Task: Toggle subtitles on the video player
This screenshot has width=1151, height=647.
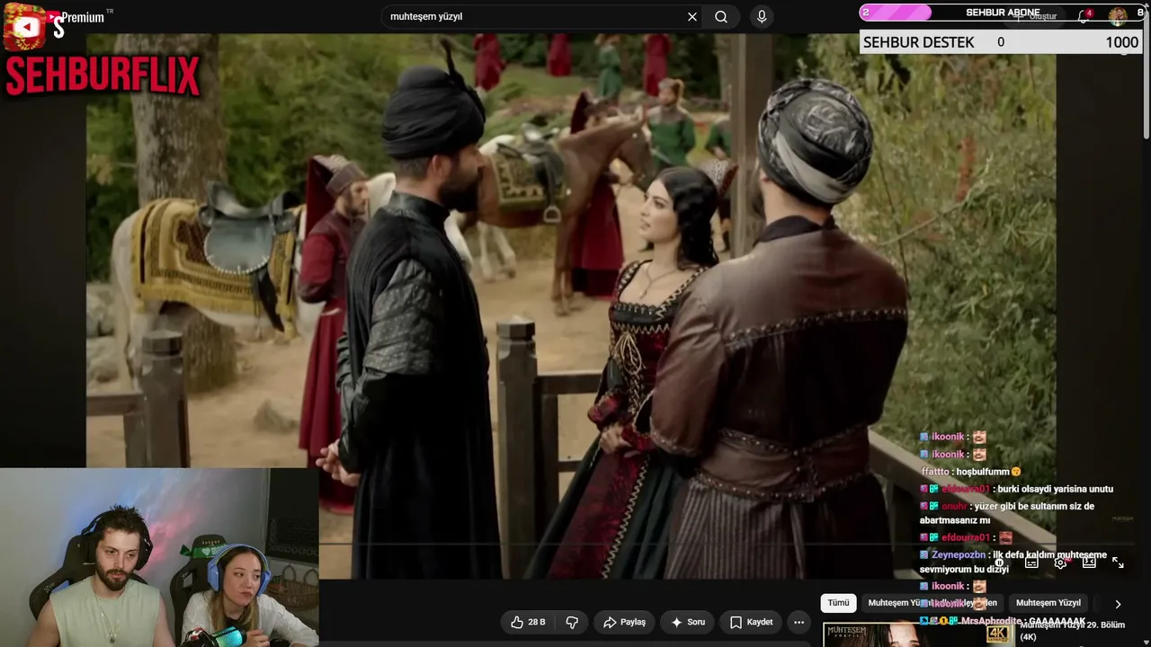Action: 1031,563
